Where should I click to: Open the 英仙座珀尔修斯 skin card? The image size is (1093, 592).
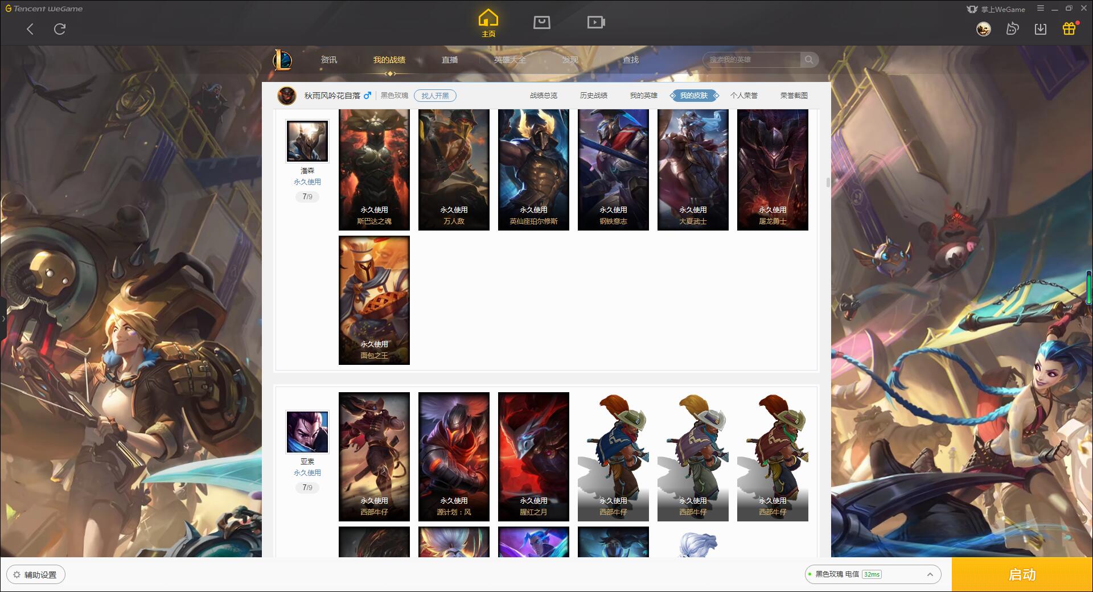533,170
